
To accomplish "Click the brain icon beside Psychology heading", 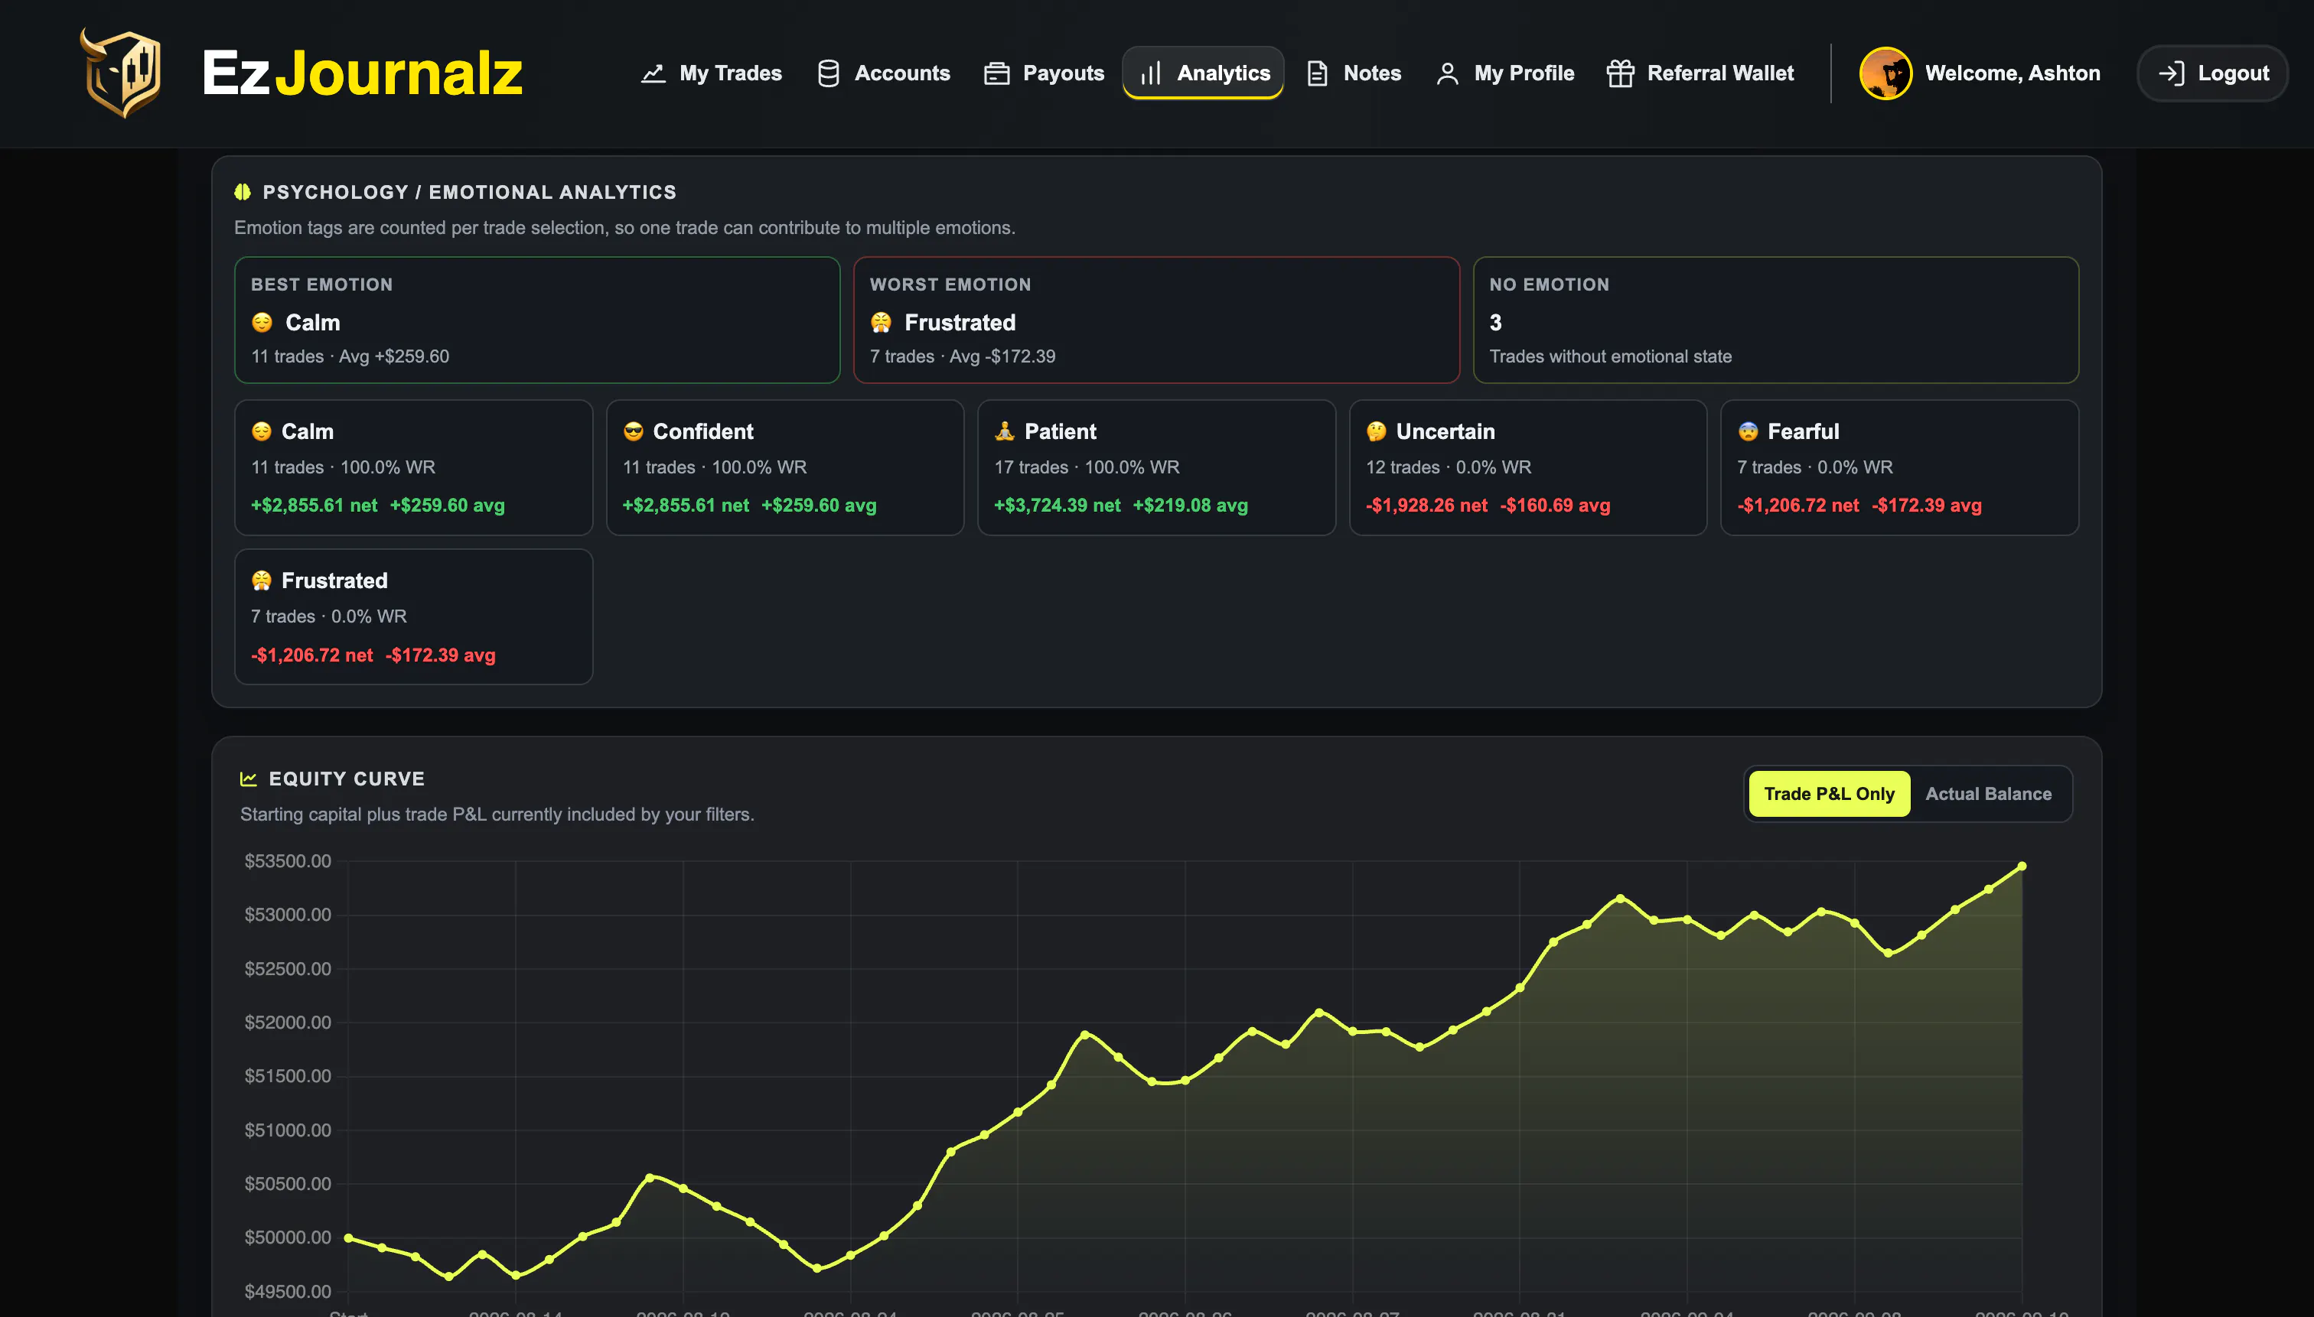I will (x=243, y=192).
